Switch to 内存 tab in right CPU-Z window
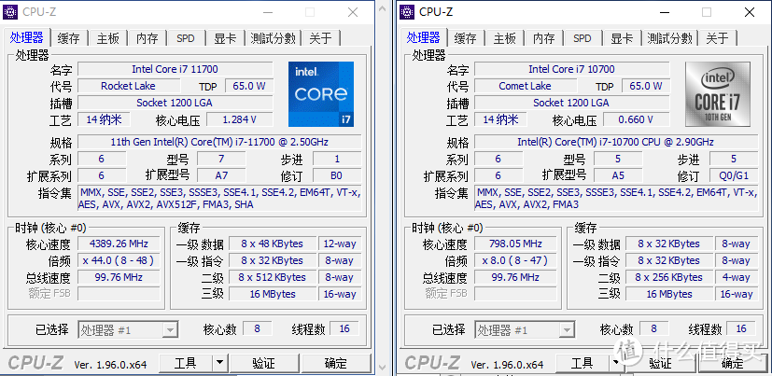The width and height of the screenshot is (772, 376). (x=544, y=38)
